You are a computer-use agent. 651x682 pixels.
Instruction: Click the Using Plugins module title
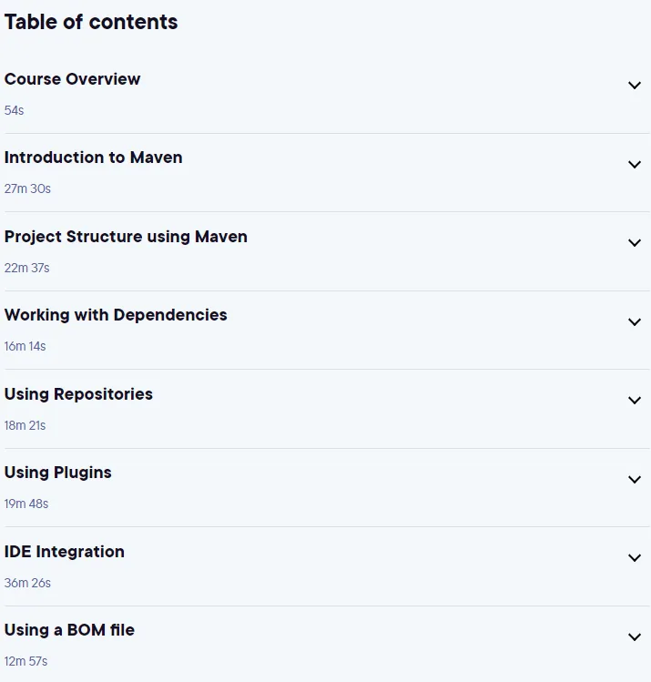point(58,473)
